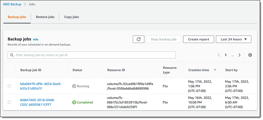Screen dimensions: 263x120
Task: Focus the Filter backup jobs search field
Action: coord(92,55)
